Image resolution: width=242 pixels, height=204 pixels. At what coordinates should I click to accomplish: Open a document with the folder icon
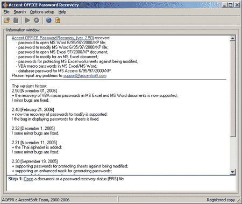(x=7, y=20)
